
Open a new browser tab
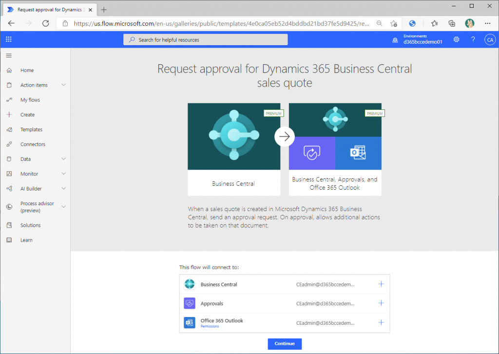(104, 10)
